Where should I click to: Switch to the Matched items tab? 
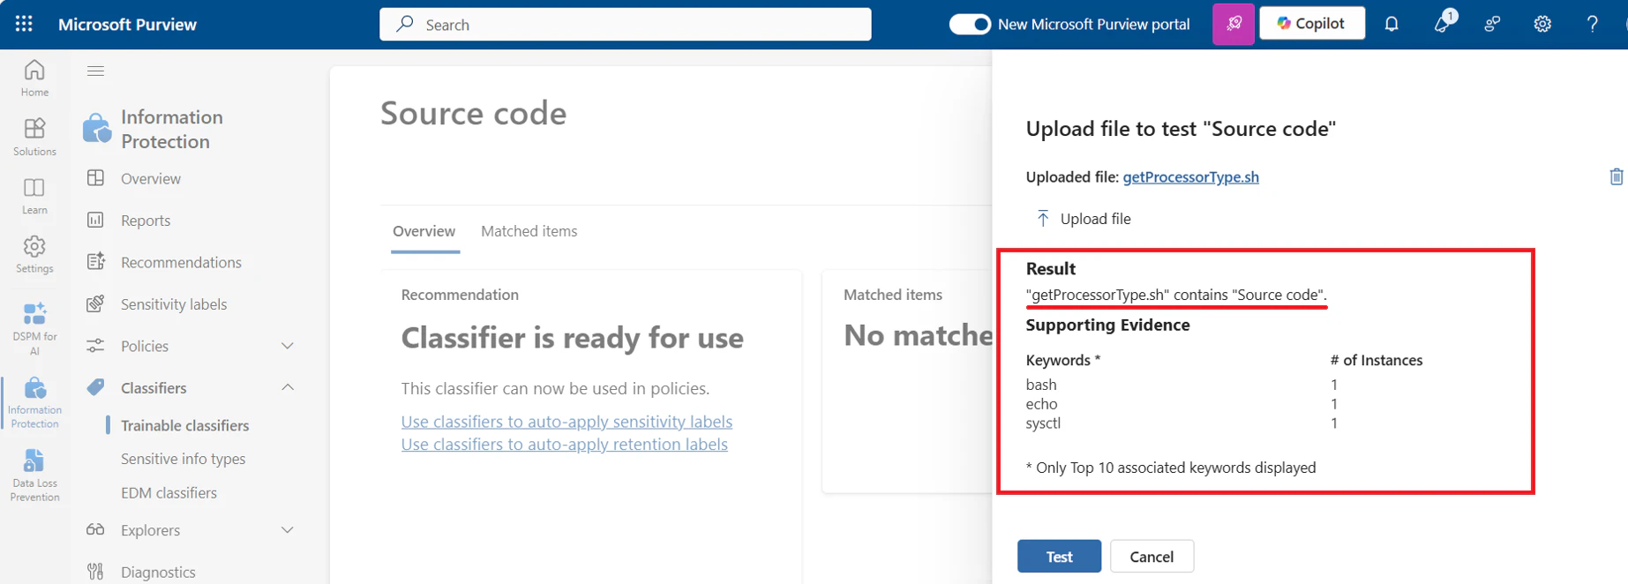[x=529, y=231]
